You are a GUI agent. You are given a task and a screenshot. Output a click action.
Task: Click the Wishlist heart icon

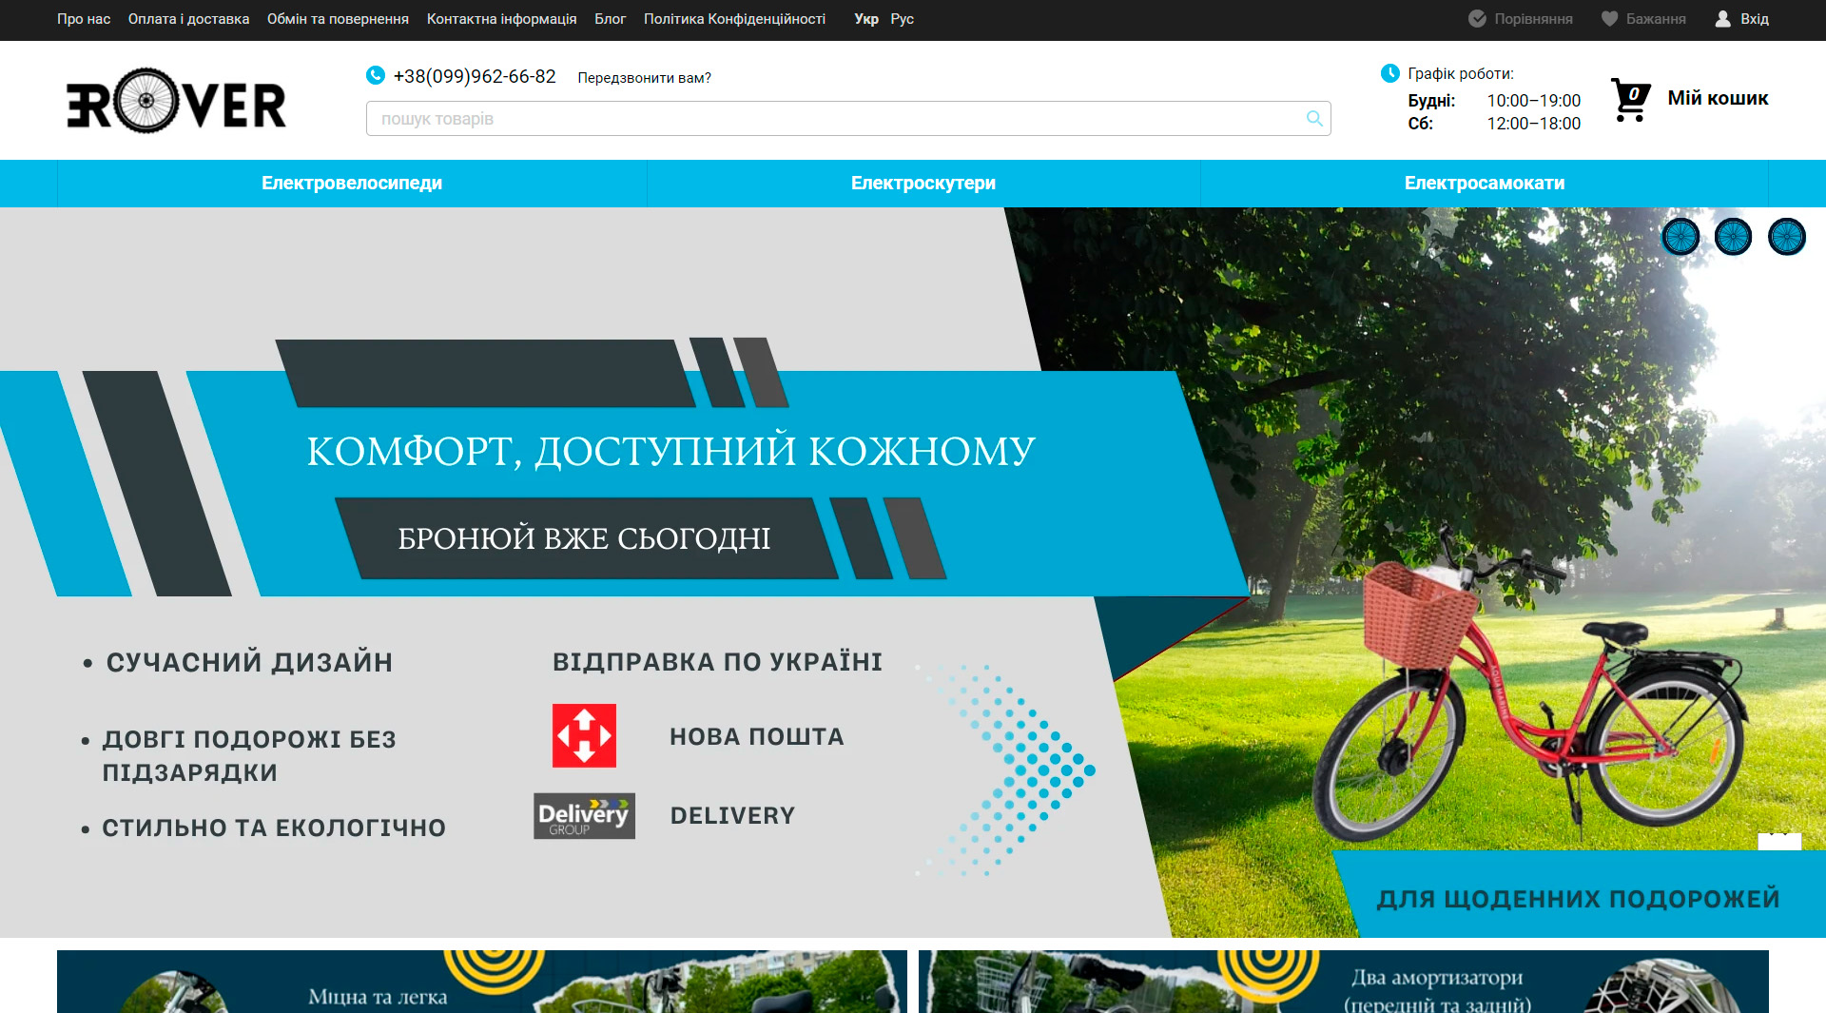tap(1609, 19)
